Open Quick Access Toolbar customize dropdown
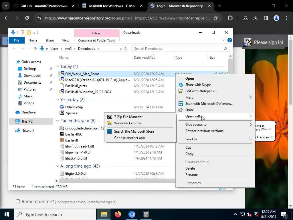The height and width of the screenshot is (220, 293). pyautogui.click(x=34, y=33)
